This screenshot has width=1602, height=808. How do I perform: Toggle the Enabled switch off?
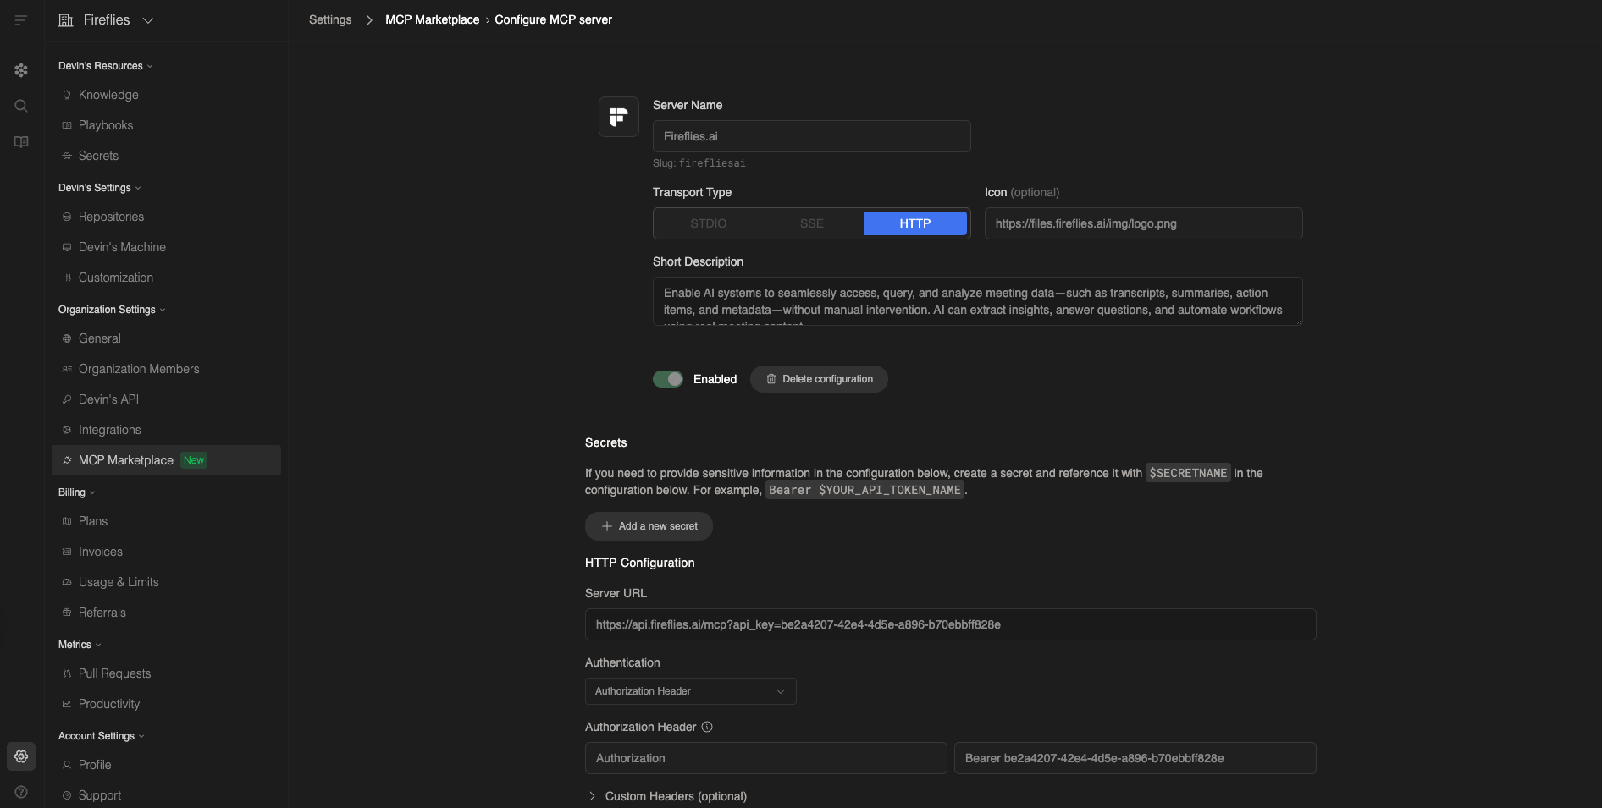667,379
